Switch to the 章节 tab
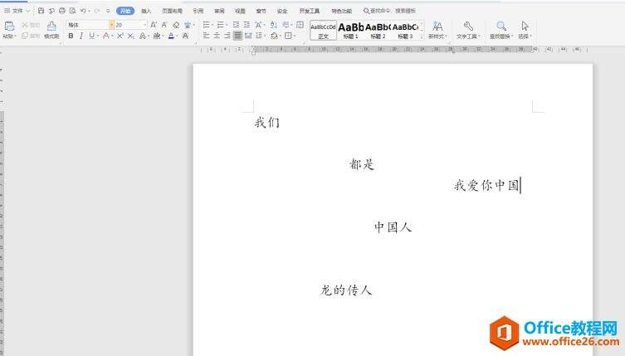This screenshot has width=625, height=356. pos(261,11)
